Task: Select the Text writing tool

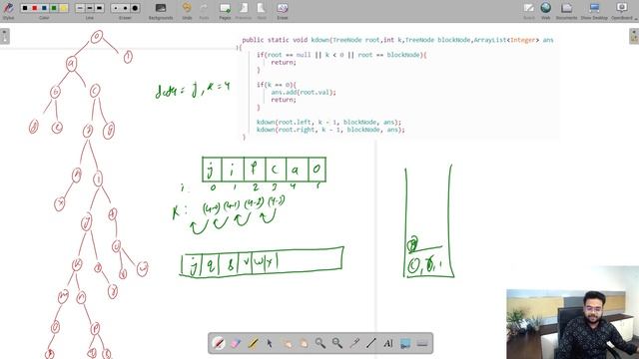Action: coord(388,343)
